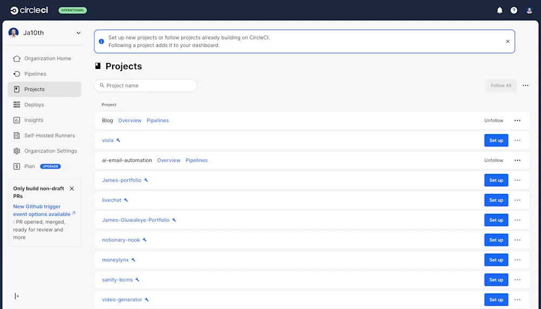Screen dimensions: 541x309
Task: Close the info banner
Action: coord(508,41)
